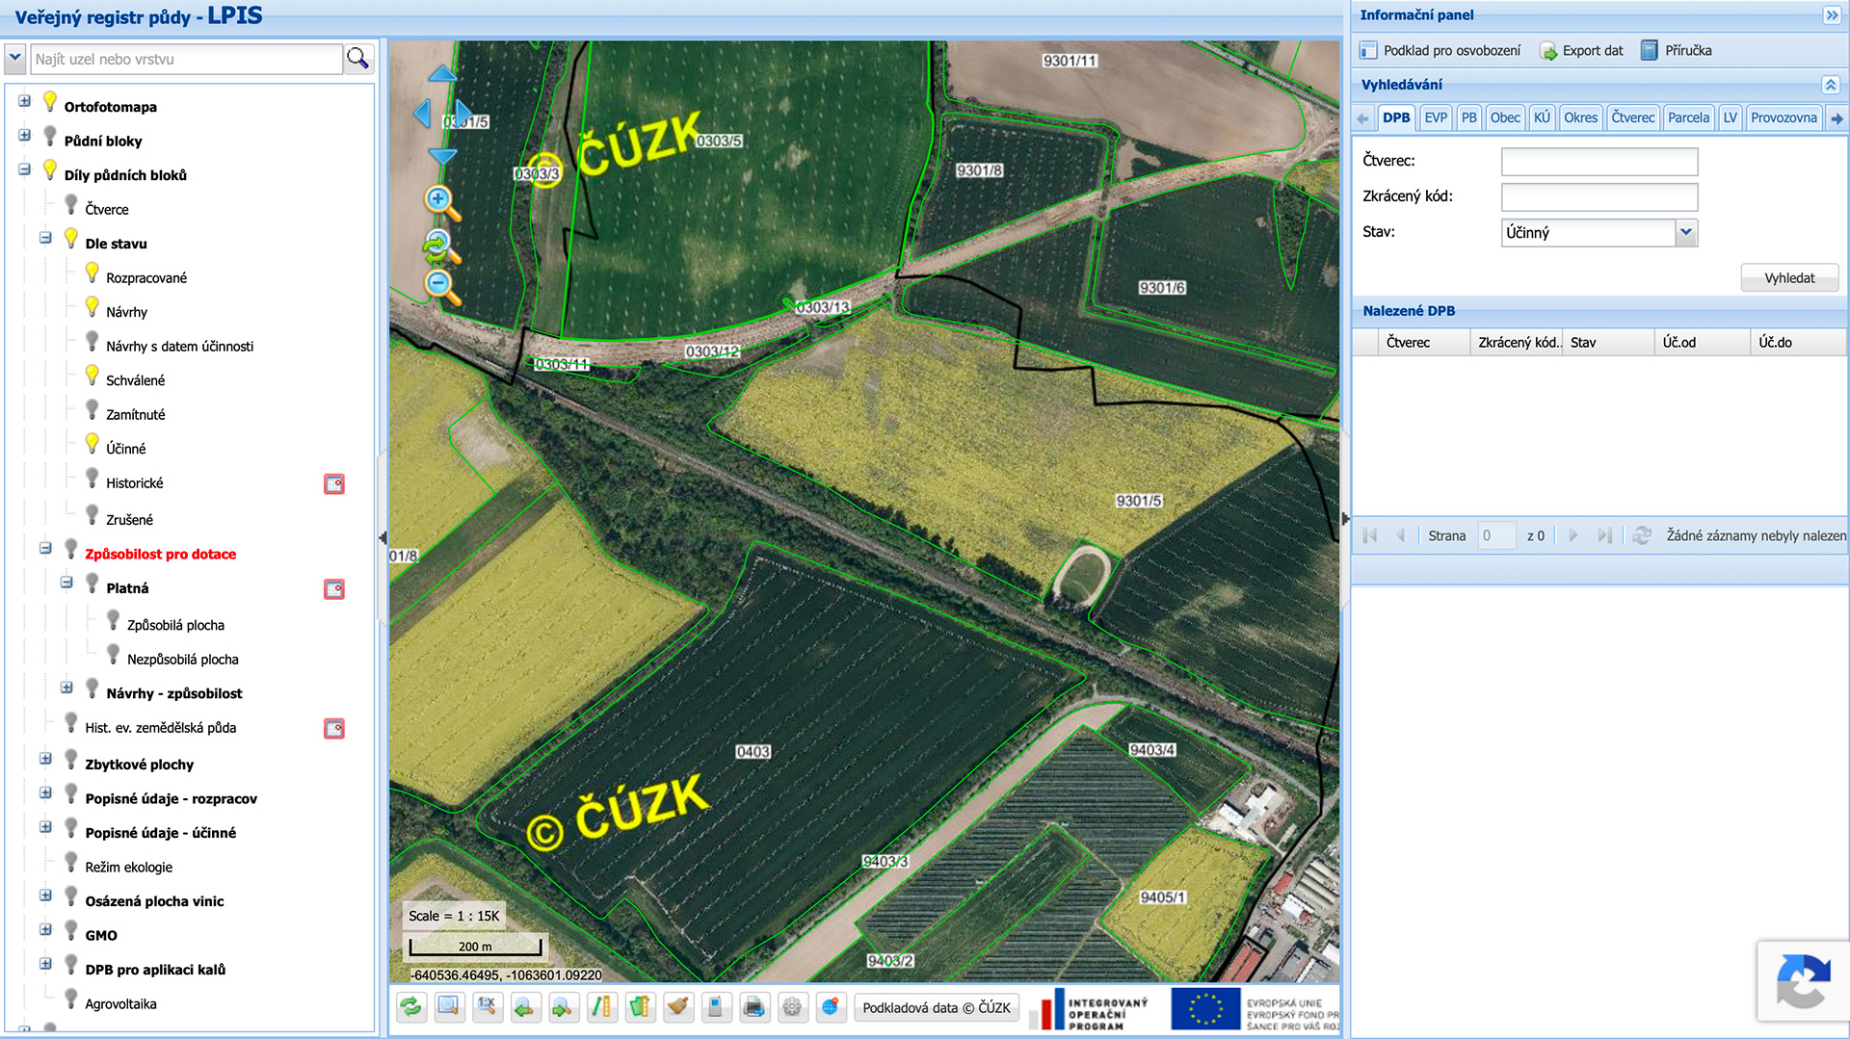Click the map zoom-out magnifier icon
Viewport: 1850px width, 1039px height.
pyautogui.click(x=441, y=286)
